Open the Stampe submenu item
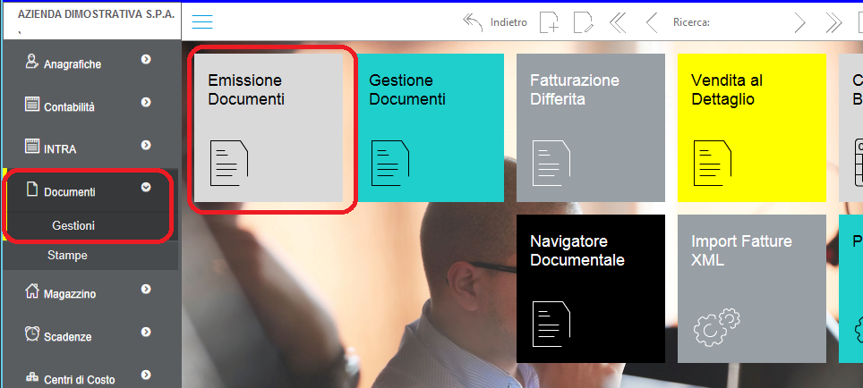The height and width of the screenshot is (388, 863). pyautogui.click(x=67, y=256)
